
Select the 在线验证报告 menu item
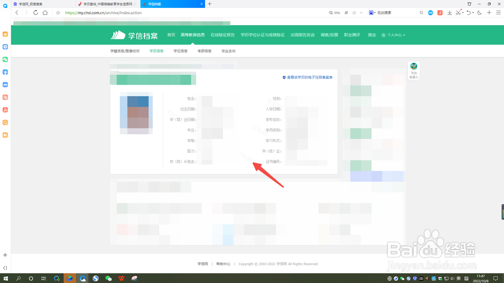tap(222, 35)
